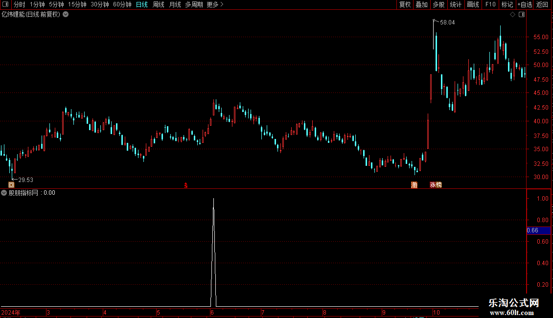Click the 29.53 low price label
The width and height of the screenshot is (553, 318).
(x=26, y=180)
